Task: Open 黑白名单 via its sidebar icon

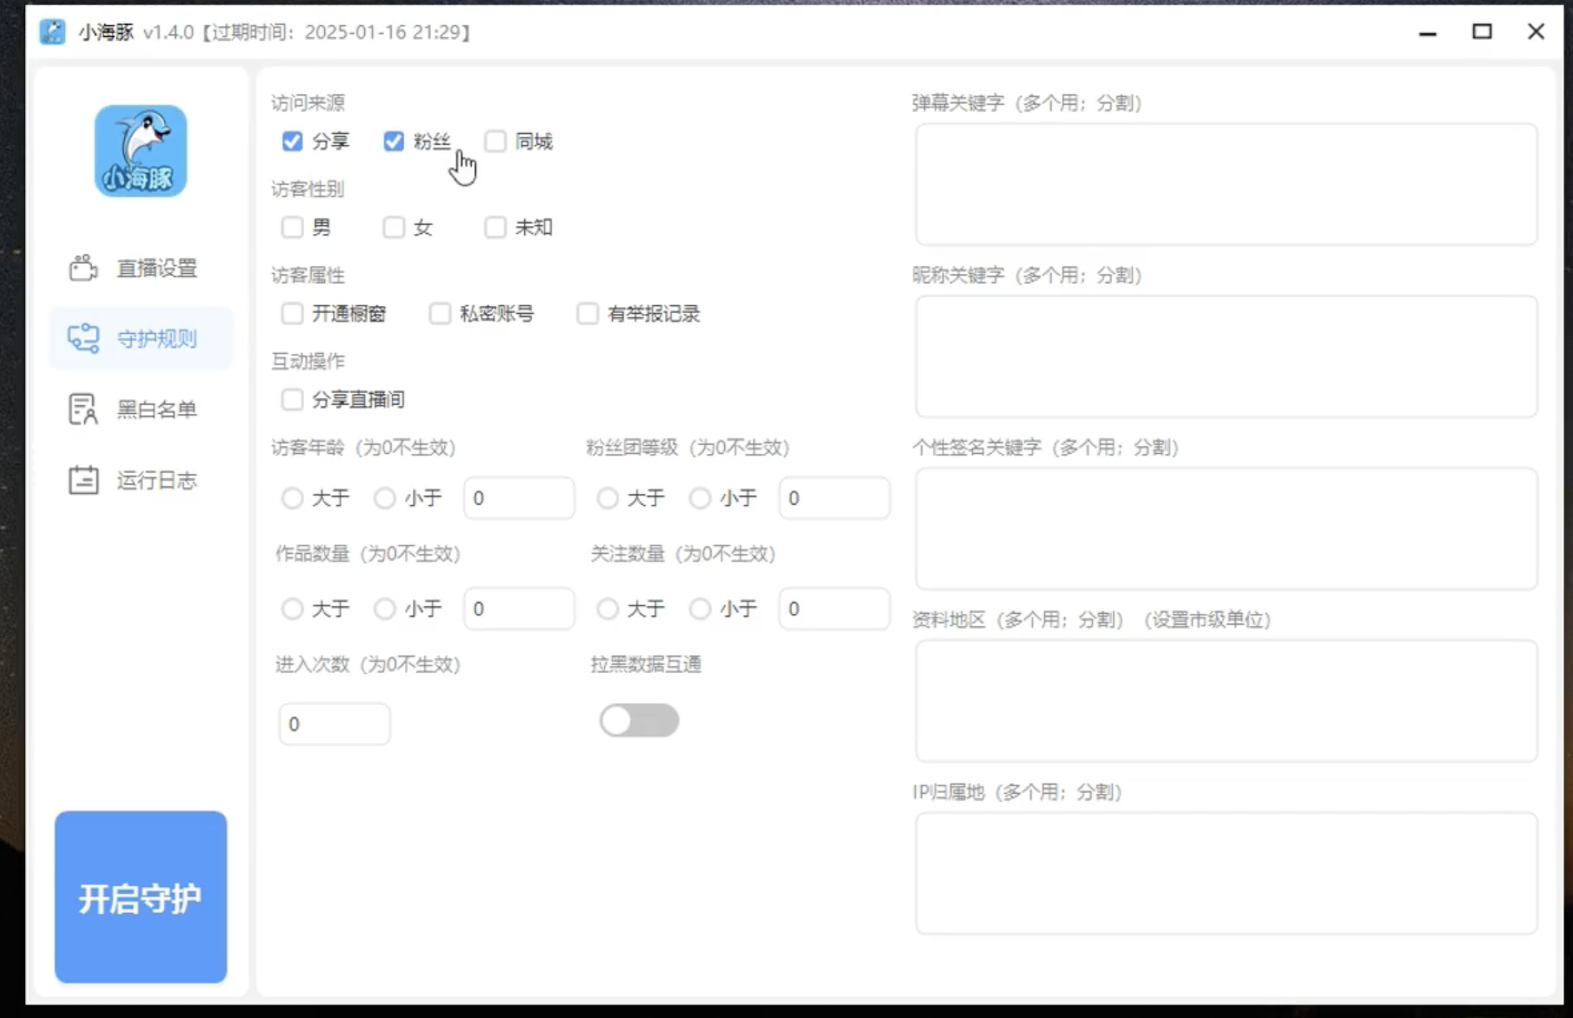Action: click(82, 408)
